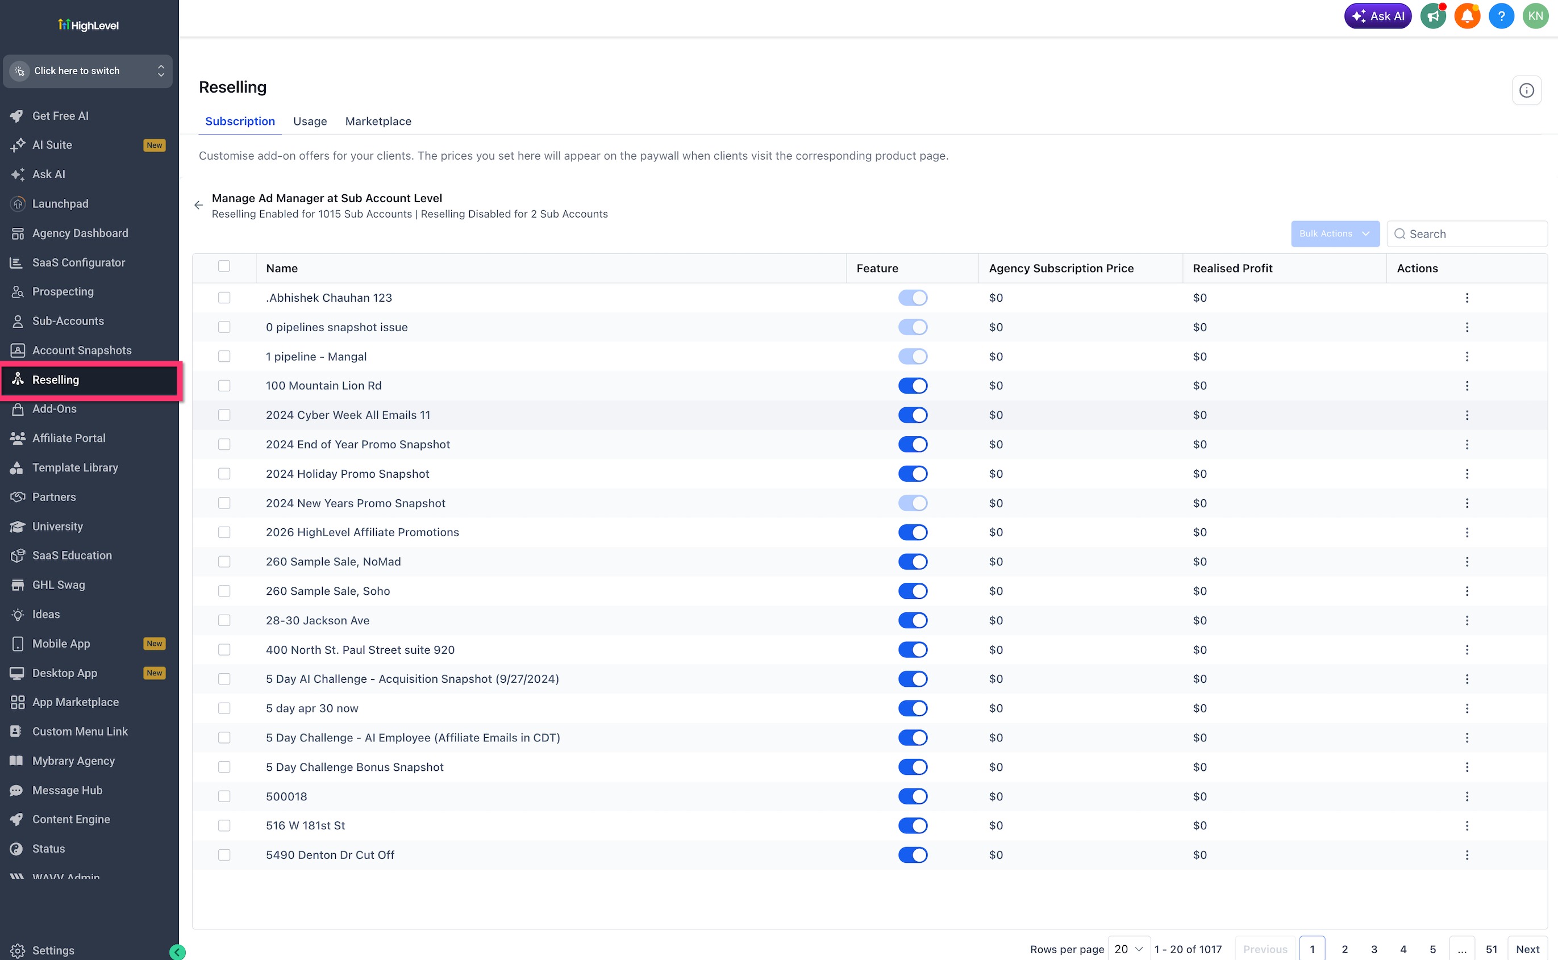The width and height of the screenshot is (1558, 960).
Task: Open row actions for 500018
Action: click(x=1467, y=796)
